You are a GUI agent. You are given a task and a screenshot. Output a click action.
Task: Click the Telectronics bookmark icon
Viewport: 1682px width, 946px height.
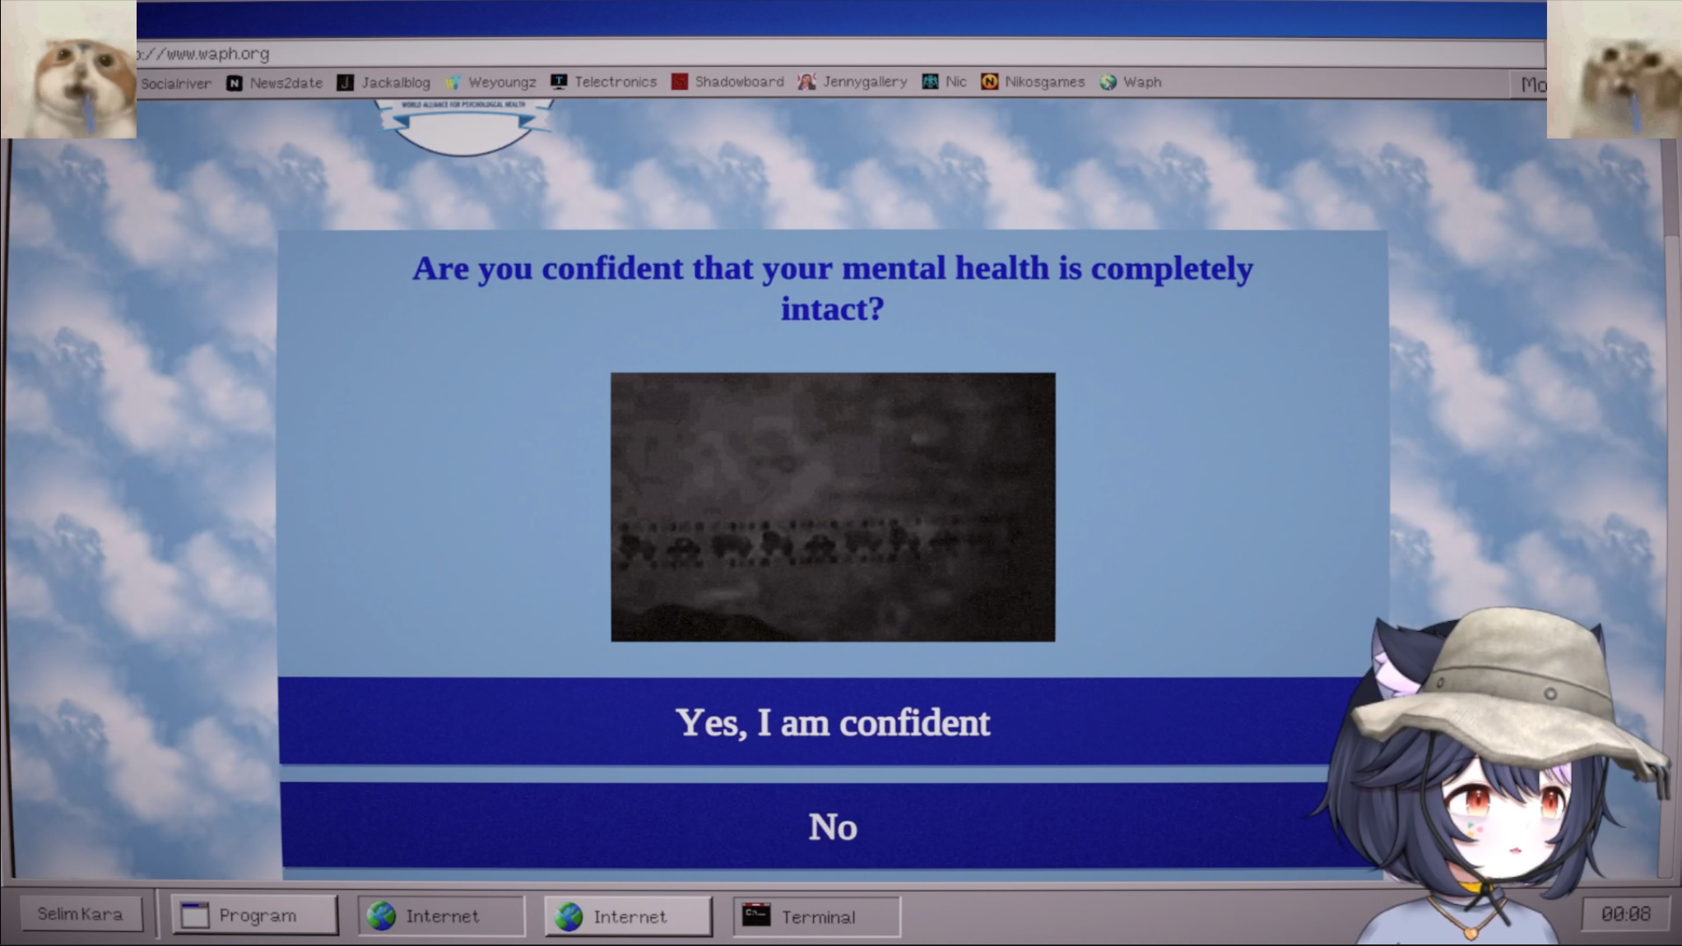[559, 81]
